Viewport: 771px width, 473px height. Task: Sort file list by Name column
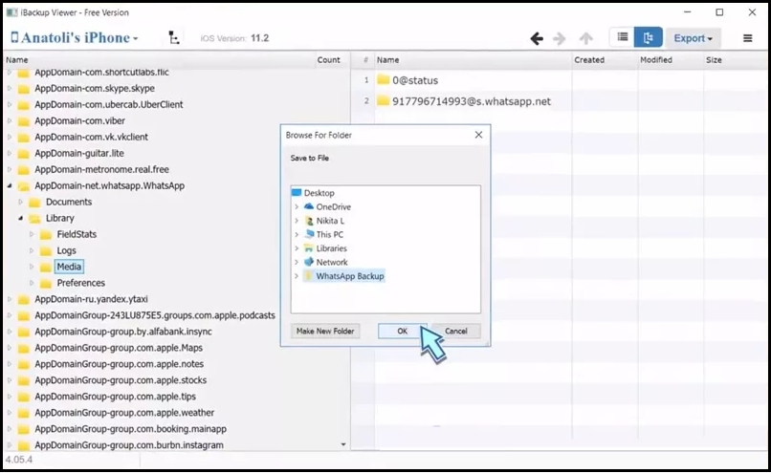click(x=473, y=60)
